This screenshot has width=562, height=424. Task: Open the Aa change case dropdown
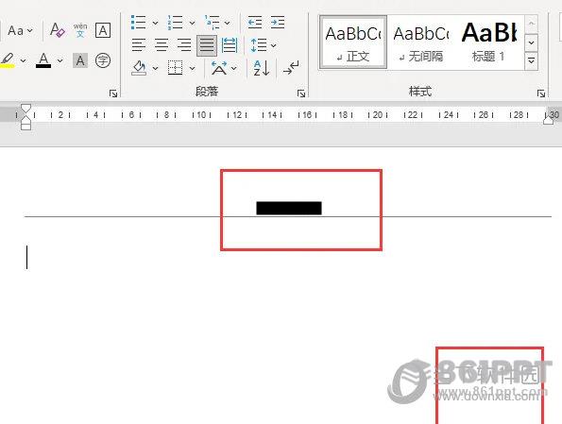21,30
